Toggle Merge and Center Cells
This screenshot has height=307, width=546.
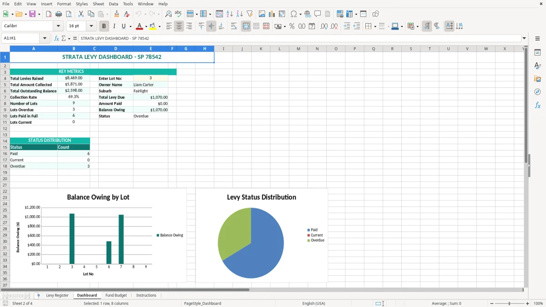pyautogui.click(x=246, y=26)
